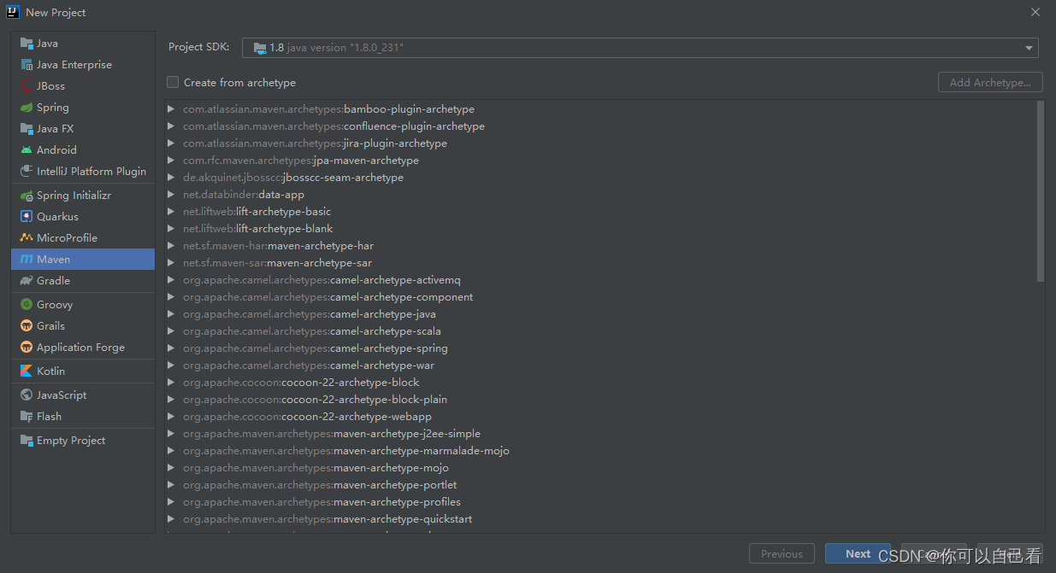
Task: Select maven-archetype-mojo row
Action: tap(600, 468)
